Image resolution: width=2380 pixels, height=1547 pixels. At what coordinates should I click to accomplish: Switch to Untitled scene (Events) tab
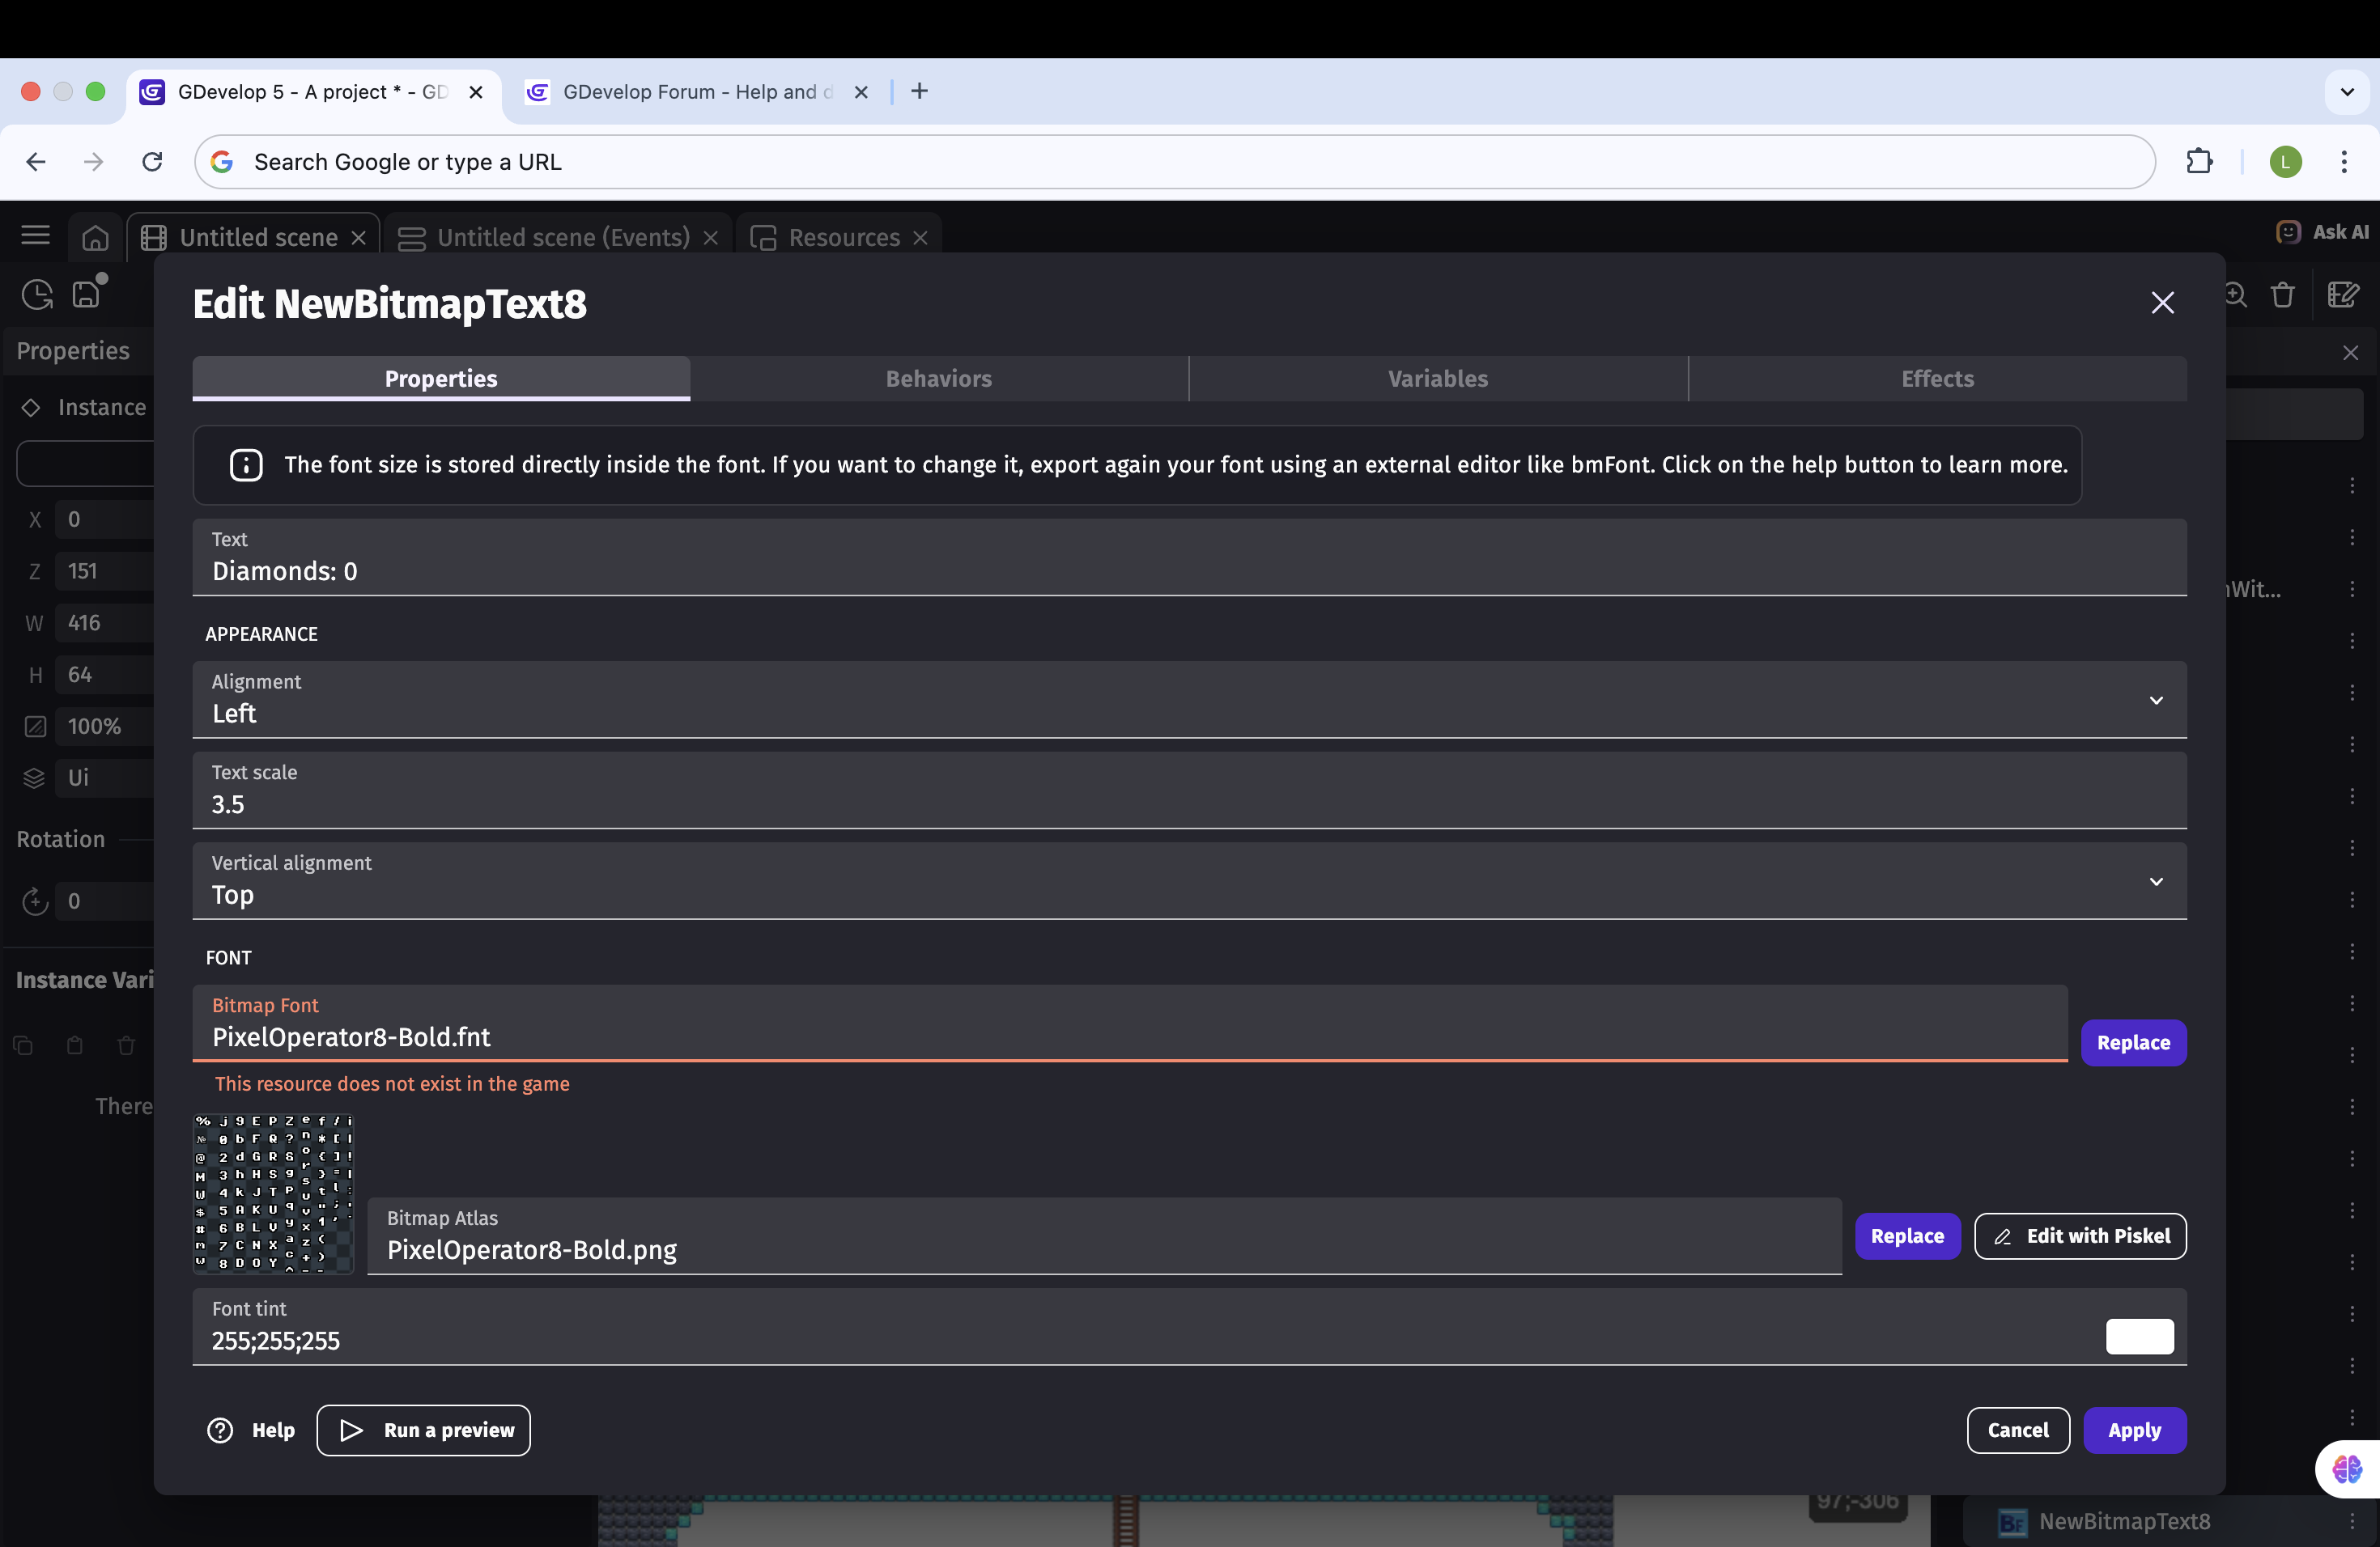click(x=557, y=237)
